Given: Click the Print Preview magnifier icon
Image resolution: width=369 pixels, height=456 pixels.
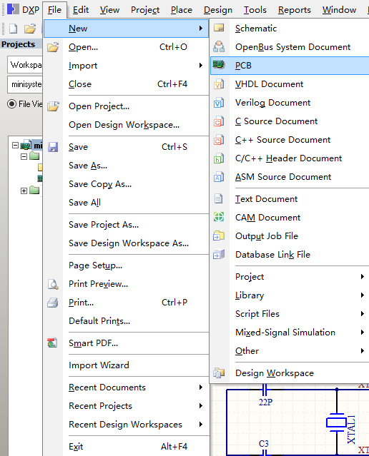Looking at the screenshot, I should [x=53, y=284].
